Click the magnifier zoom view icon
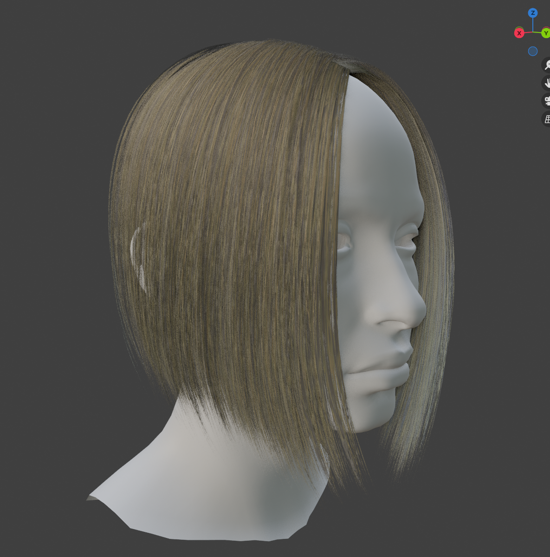The height and width of the screenshot is (557, 550). click(547, 65)
